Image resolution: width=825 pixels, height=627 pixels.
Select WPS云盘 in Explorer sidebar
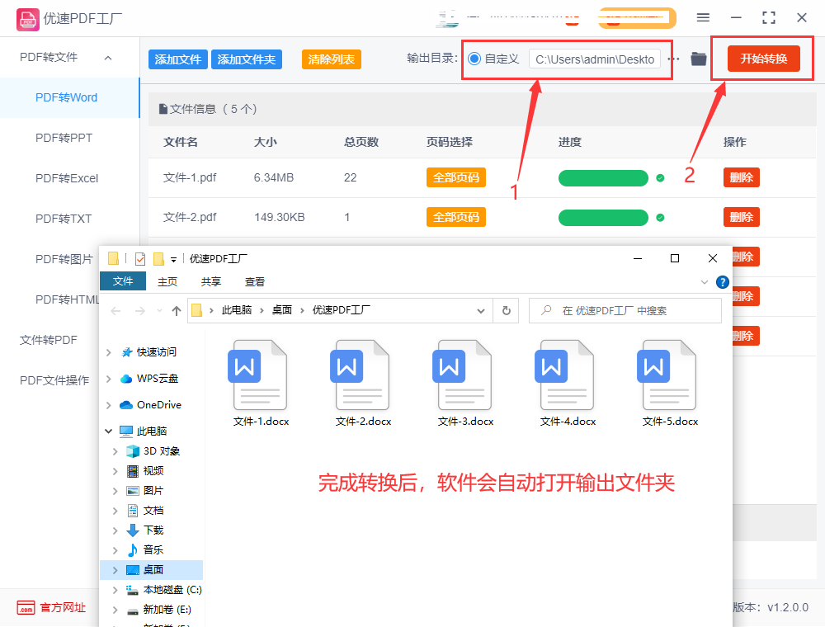pyautogui.click(x=157, y=378)
